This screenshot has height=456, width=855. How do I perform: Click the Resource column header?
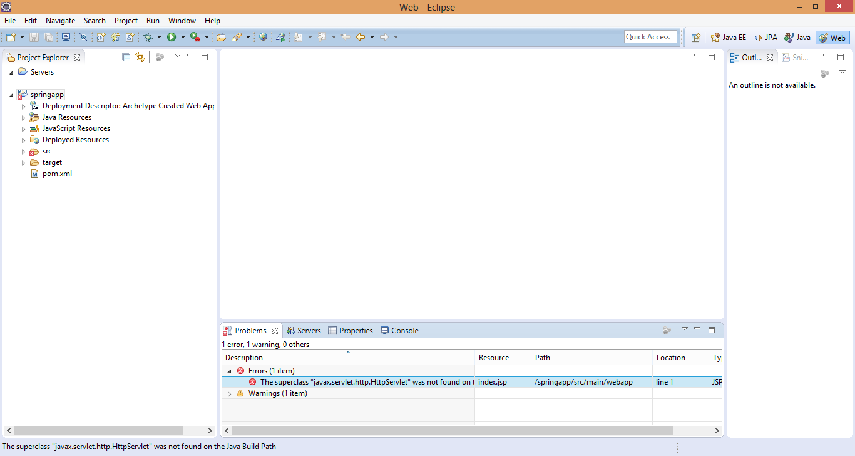tap(503, 358)
